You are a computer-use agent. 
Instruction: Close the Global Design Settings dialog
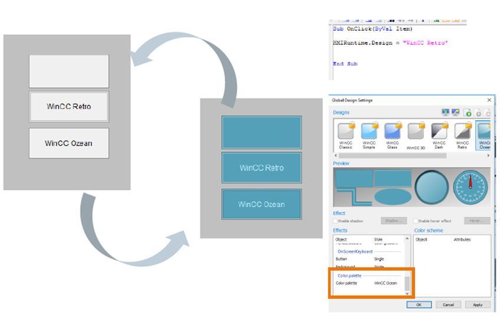click(x=489, y=100)
